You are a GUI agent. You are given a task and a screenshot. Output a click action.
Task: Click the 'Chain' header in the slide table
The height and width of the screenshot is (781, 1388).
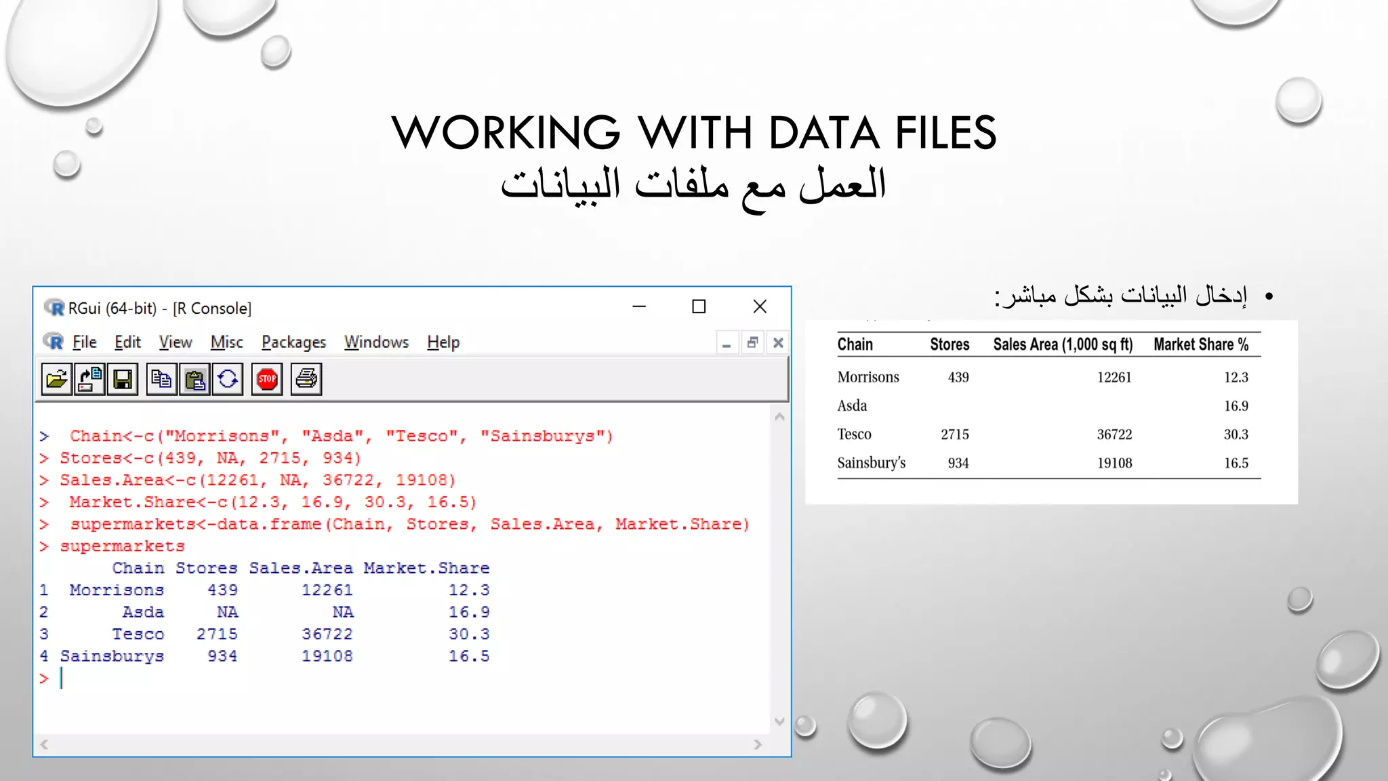(855, 344)
